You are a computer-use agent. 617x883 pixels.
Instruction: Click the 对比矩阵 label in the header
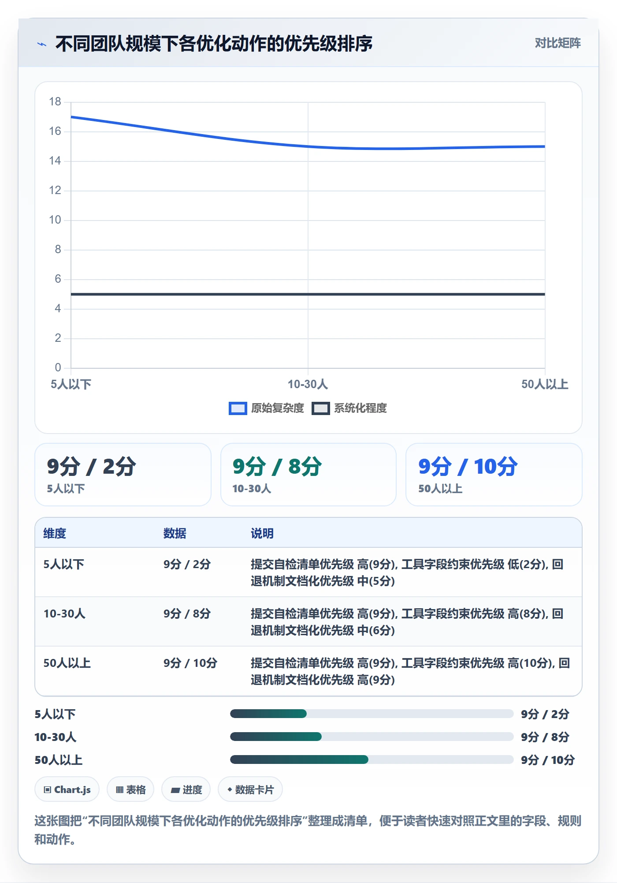tap(558, 43)
